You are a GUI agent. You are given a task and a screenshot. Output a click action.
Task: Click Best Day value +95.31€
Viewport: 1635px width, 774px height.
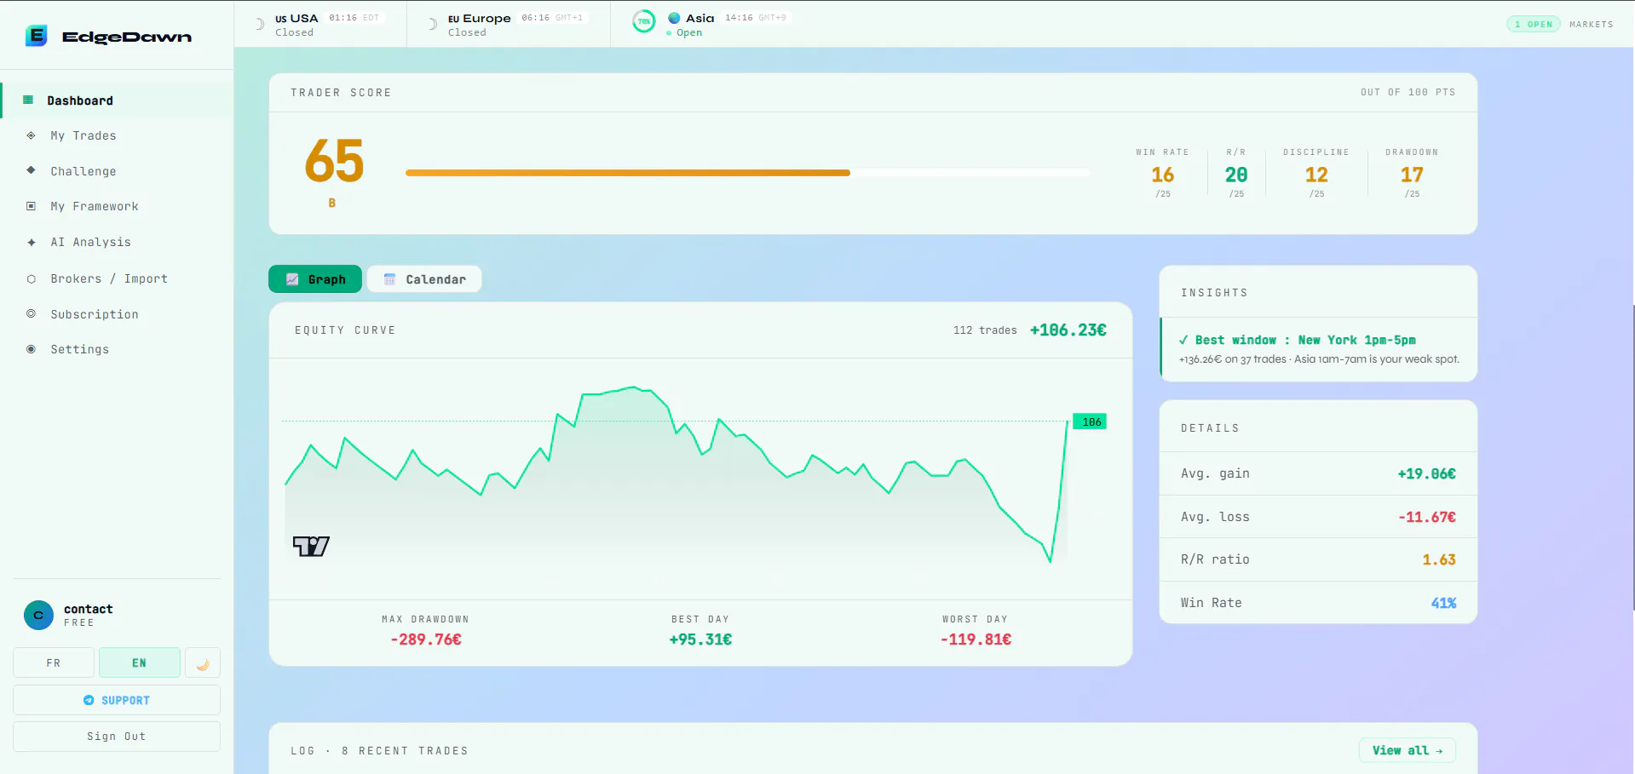[x=700, y=639]
